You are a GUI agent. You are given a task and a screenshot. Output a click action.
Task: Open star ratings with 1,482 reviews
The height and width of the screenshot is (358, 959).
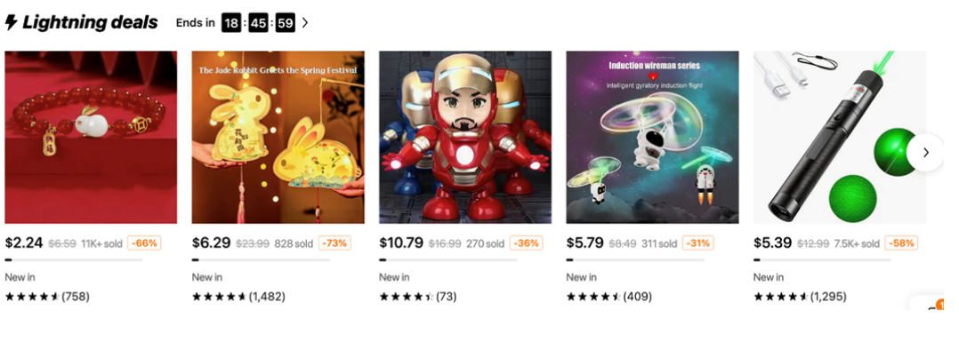point(238,297)
